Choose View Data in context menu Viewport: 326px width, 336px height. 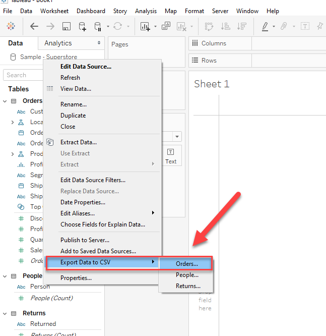[x=76, y=89]
